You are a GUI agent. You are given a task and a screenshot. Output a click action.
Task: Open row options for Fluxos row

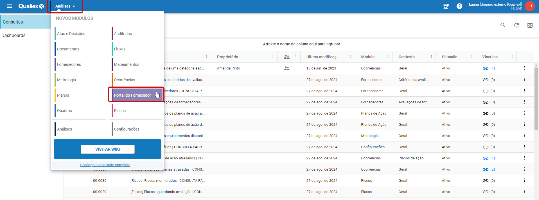[x=524, y=192]
